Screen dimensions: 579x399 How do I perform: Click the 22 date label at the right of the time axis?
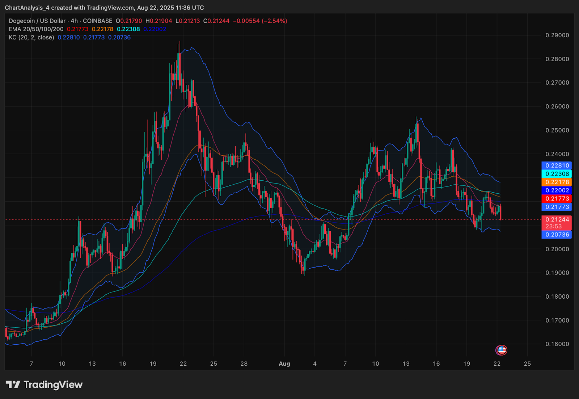(497, 364)
